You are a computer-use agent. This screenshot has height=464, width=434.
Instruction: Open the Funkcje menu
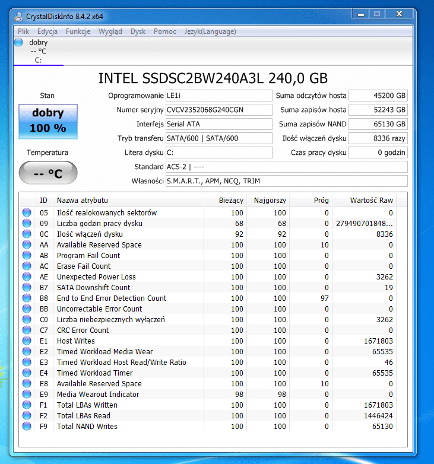tap(78, 31)
